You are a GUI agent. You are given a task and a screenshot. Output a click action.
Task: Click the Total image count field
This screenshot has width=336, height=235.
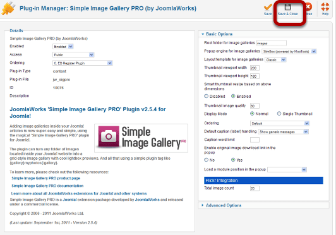tap(255, 188)
